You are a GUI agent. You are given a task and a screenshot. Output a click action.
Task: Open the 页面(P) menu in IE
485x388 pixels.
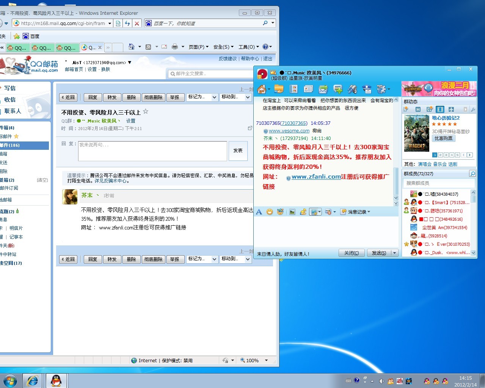pos(199,47)
